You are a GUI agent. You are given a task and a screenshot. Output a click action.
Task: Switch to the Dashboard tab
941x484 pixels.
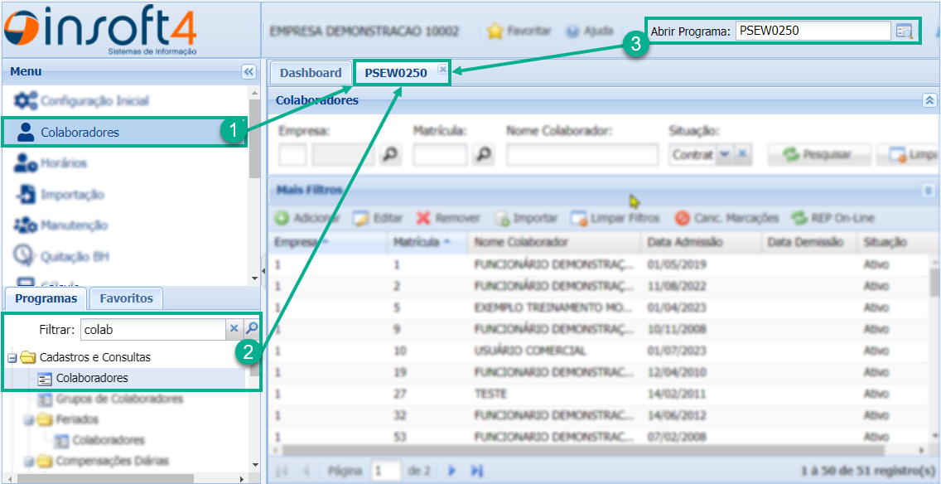pos(310,73)
